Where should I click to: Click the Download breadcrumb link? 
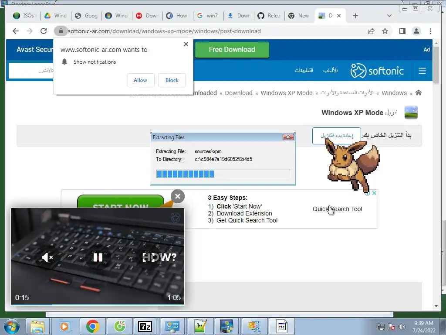tap(239, 93)
